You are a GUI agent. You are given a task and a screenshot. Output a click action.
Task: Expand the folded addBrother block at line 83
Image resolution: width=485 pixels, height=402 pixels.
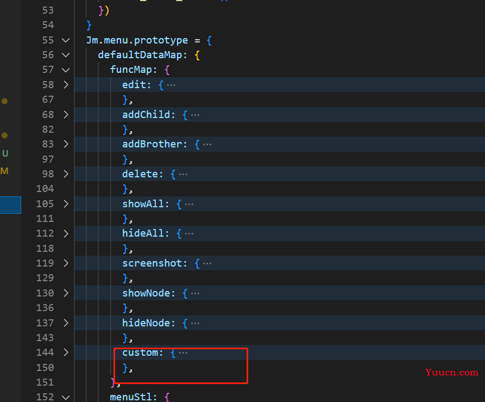coord(66,144)
